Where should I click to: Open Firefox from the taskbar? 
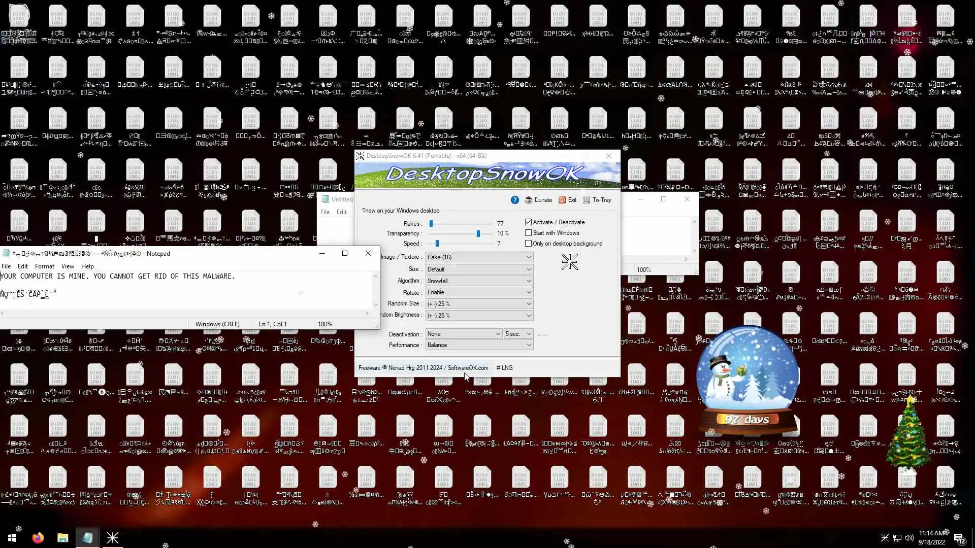click(x=38, y=538)
